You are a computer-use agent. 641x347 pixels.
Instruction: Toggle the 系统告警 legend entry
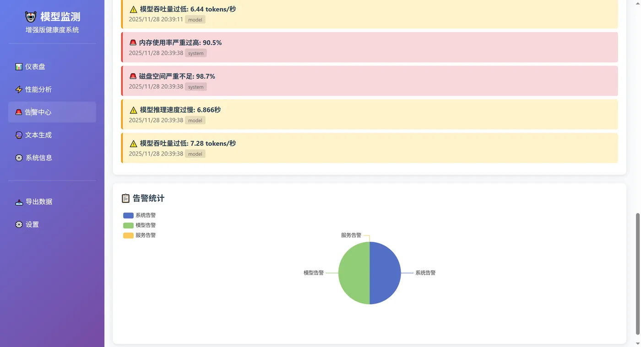pyautogui.click(x=140, y=215)
